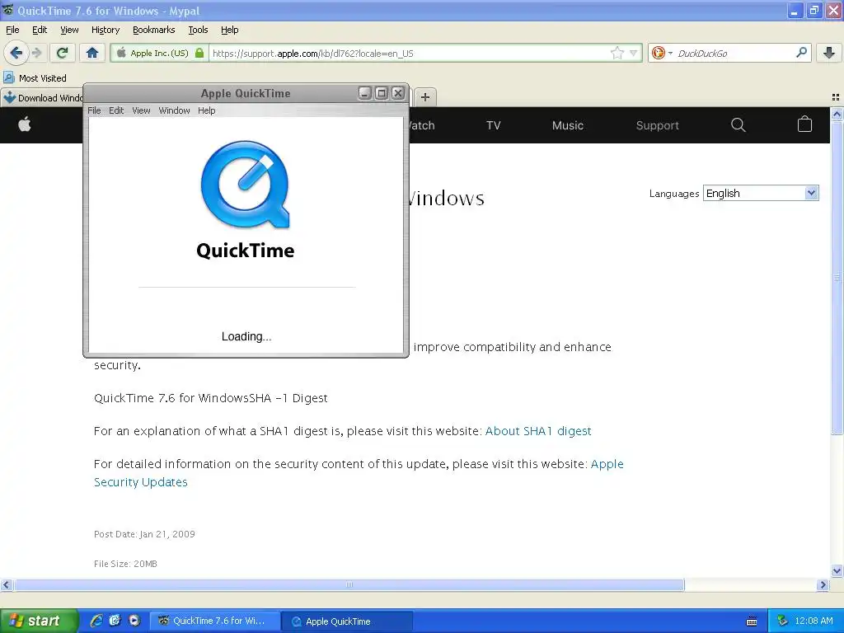Open the Mypal Bookmarks menu
Image resolution: width=844 pixels, height=633 pixels.
coord(153,30)
